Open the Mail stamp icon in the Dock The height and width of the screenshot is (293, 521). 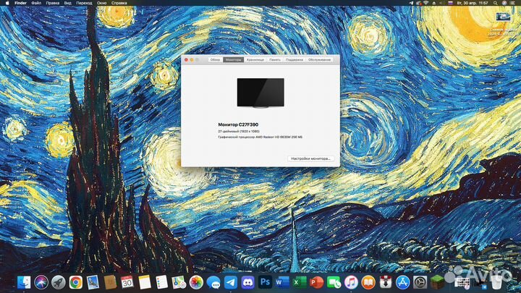coord(93,282)
